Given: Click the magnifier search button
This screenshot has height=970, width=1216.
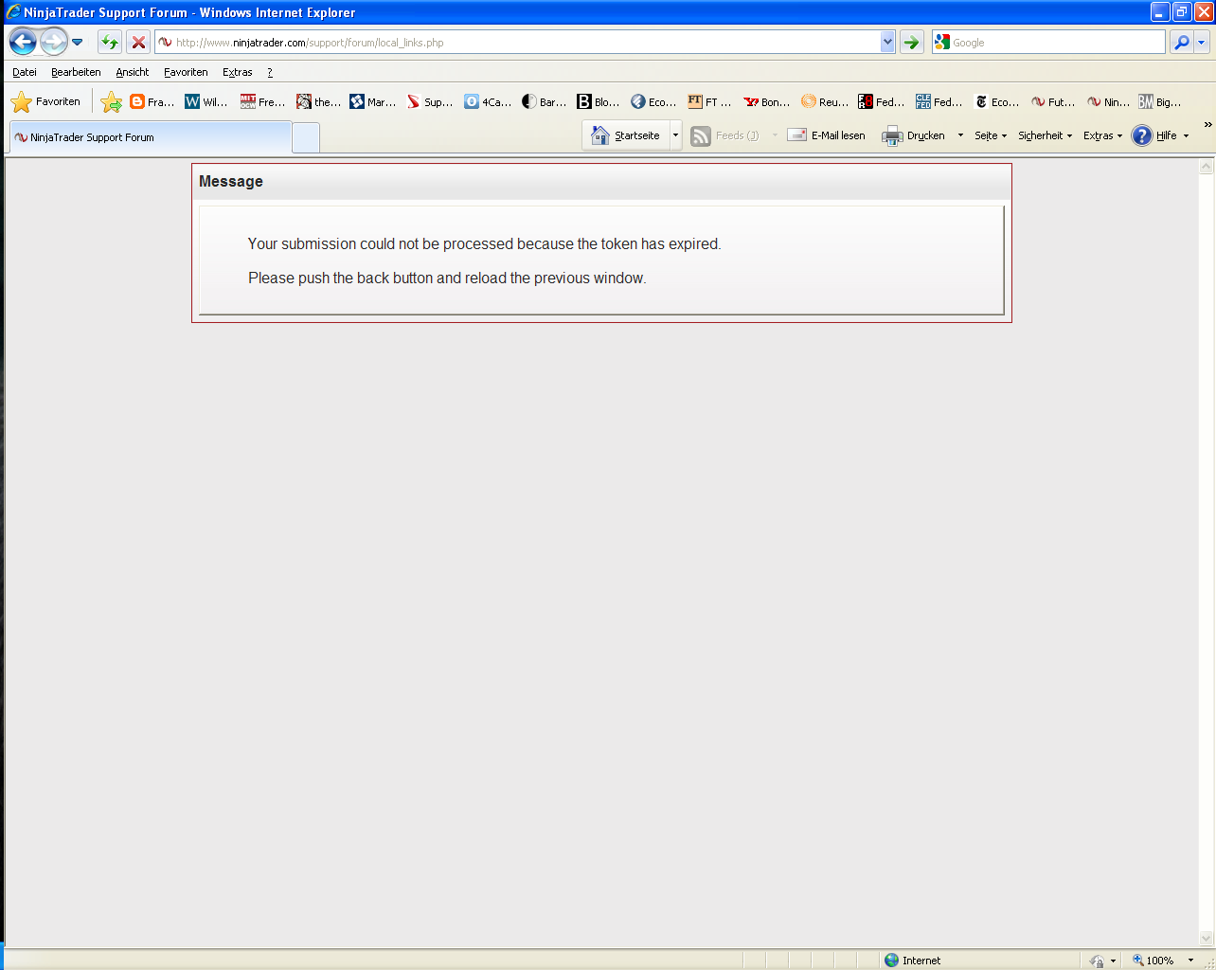Looking at the screenshot, I should pos(1181,42).
